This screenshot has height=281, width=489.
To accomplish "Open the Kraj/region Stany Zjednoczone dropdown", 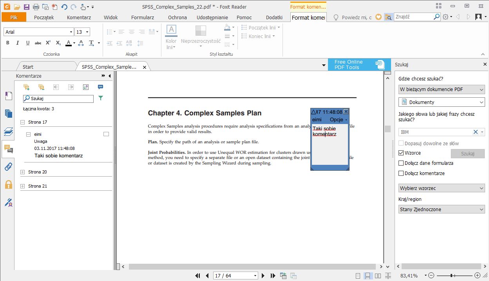I will coord(442,210).
